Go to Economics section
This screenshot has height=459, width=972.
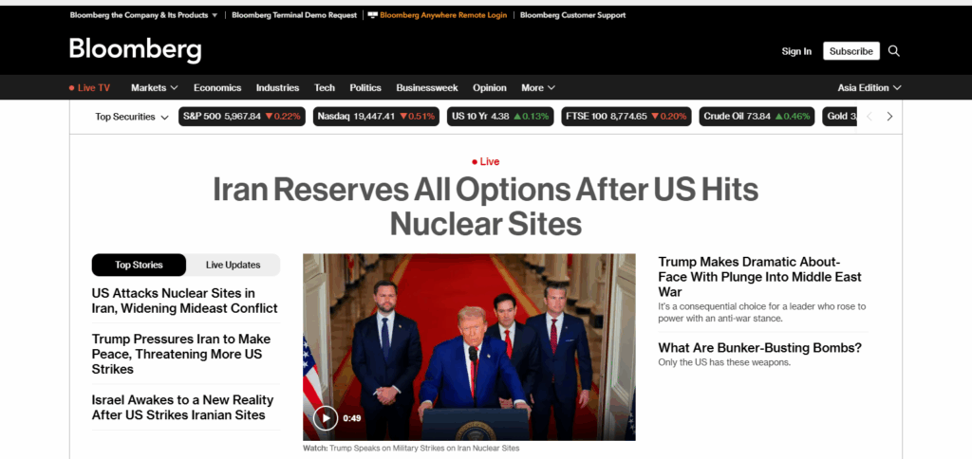pos(217,88)
